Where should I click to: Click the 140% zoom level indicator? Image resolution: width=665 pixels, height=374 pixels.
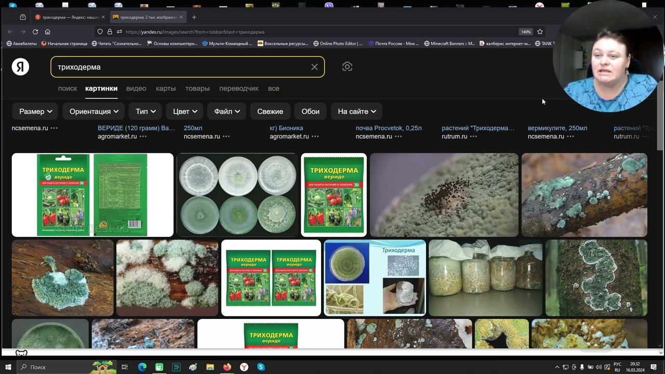point(526,32)
